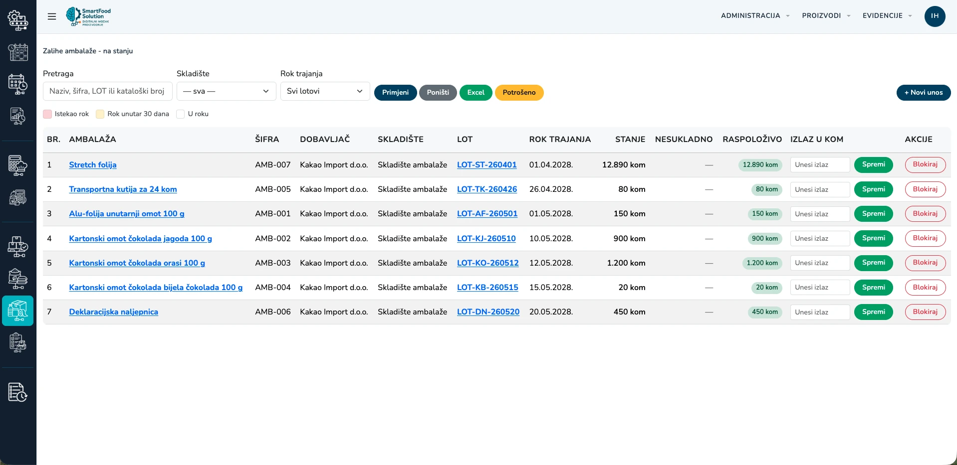Expand the ADMINISTRACIJA menu
The width and height of the screenshot is (957, 465).
click(755, 16)
